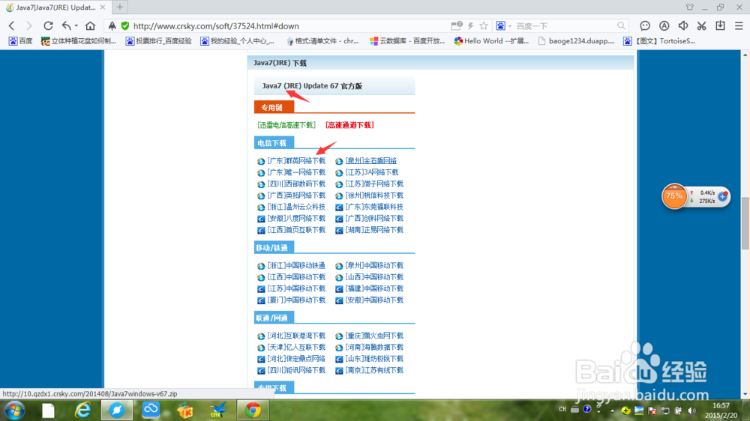750x421 pixels.
Task: Click the undo/restore closed page arrow
Action: [x=67, y=25]
